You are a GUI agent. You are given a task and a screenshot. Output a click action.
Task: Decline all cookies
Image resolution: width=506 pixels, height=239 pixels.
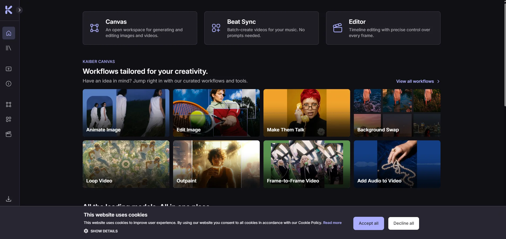pyautogui.click(x=403, y=223)
